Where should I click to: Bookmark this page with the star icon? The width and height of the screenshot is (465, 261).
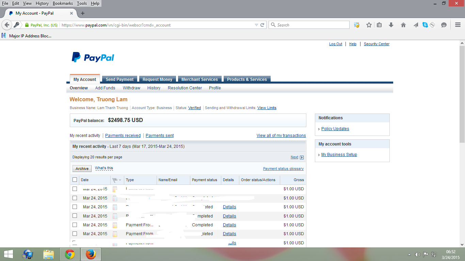click(369, 25)
